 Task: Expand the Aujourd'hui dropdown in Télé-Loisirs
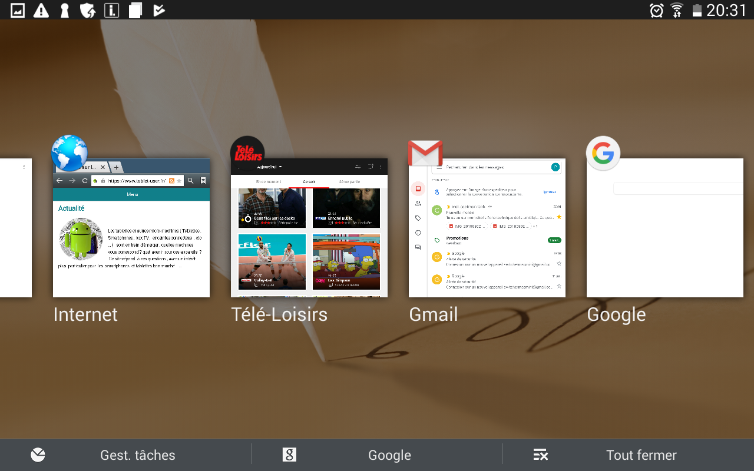270,167
